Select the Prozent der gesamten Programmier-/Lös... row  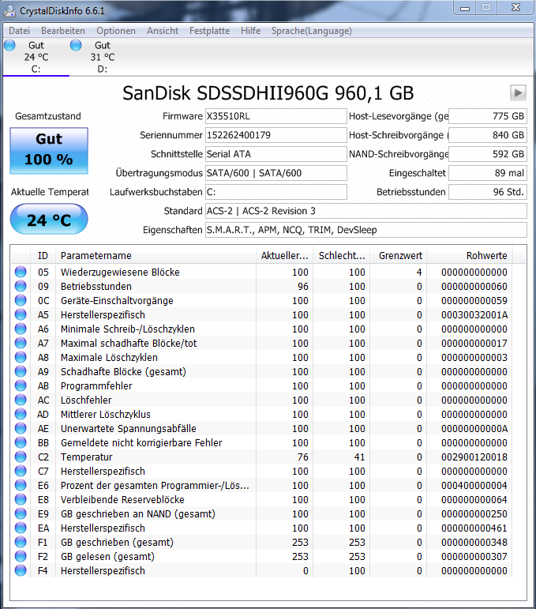click(x=261, y=485)
